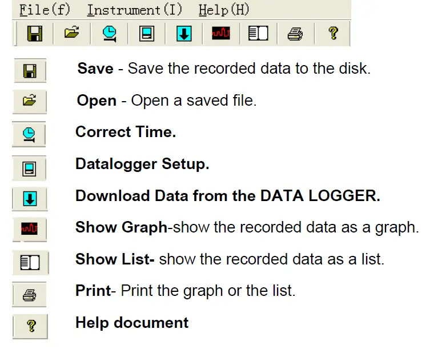Click the Download Data arrow in the top toolbar
This screenshot has height=349, width=442.
[183, 34]
